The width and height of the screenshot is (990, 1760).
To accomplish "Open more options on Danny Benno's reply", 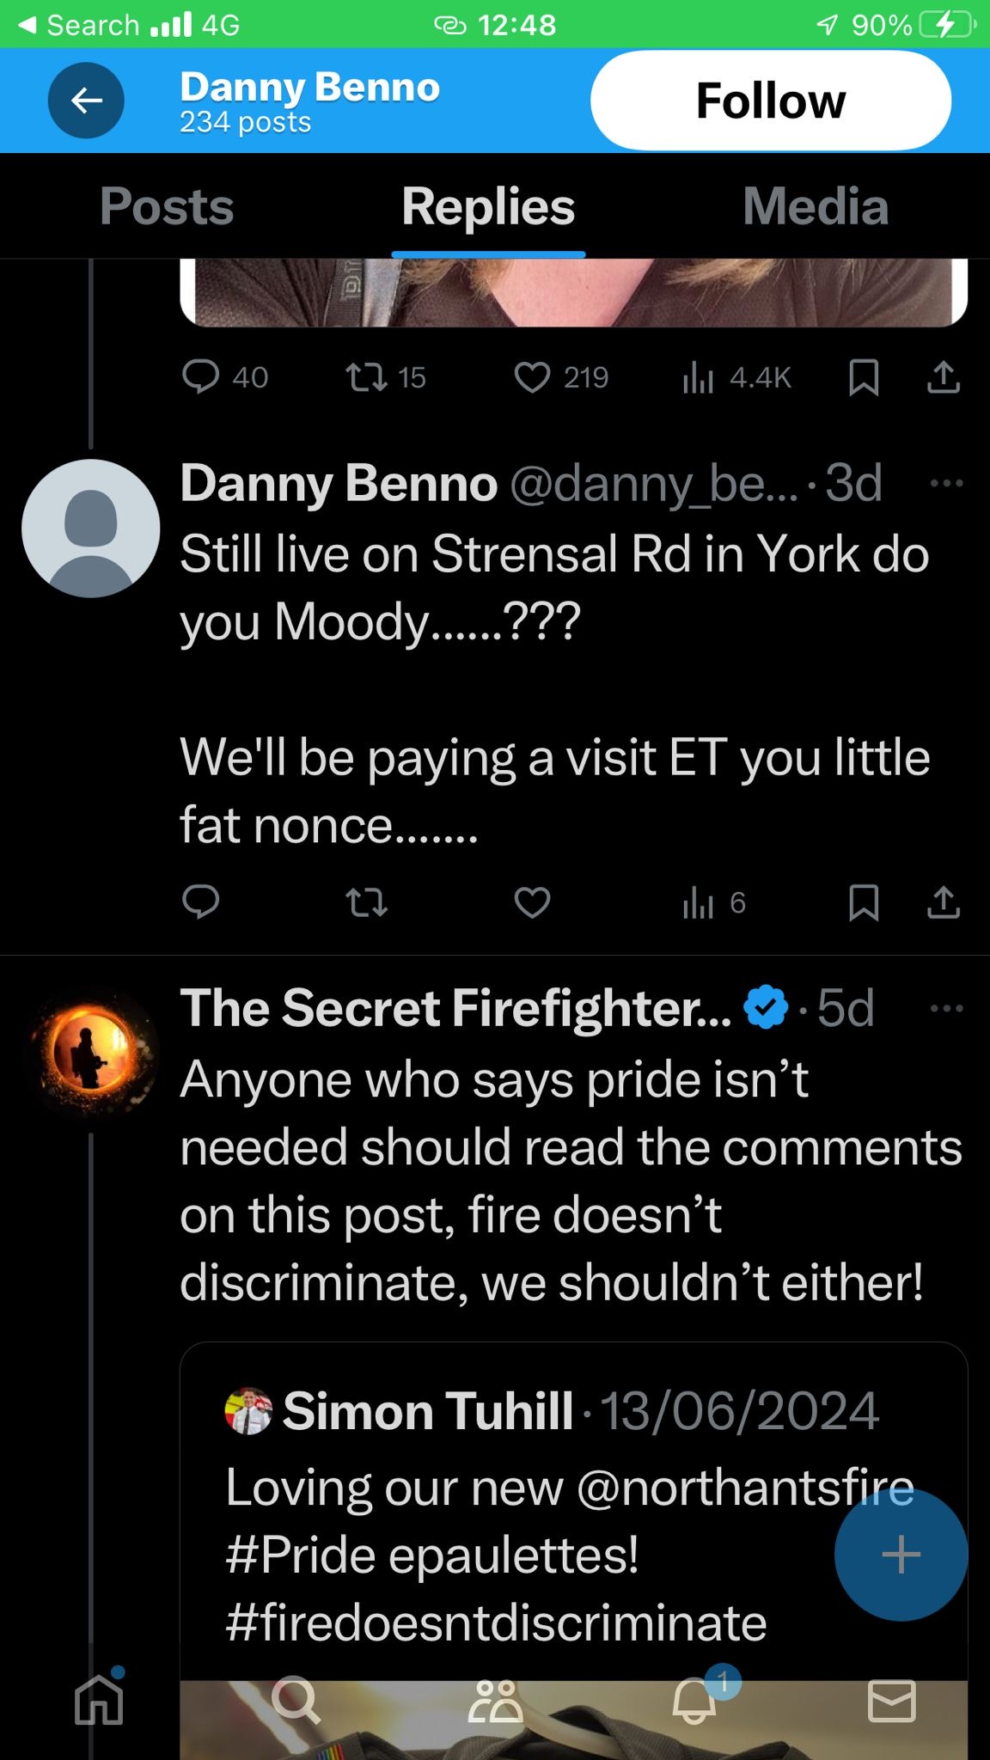I will [x=946, y=484].
